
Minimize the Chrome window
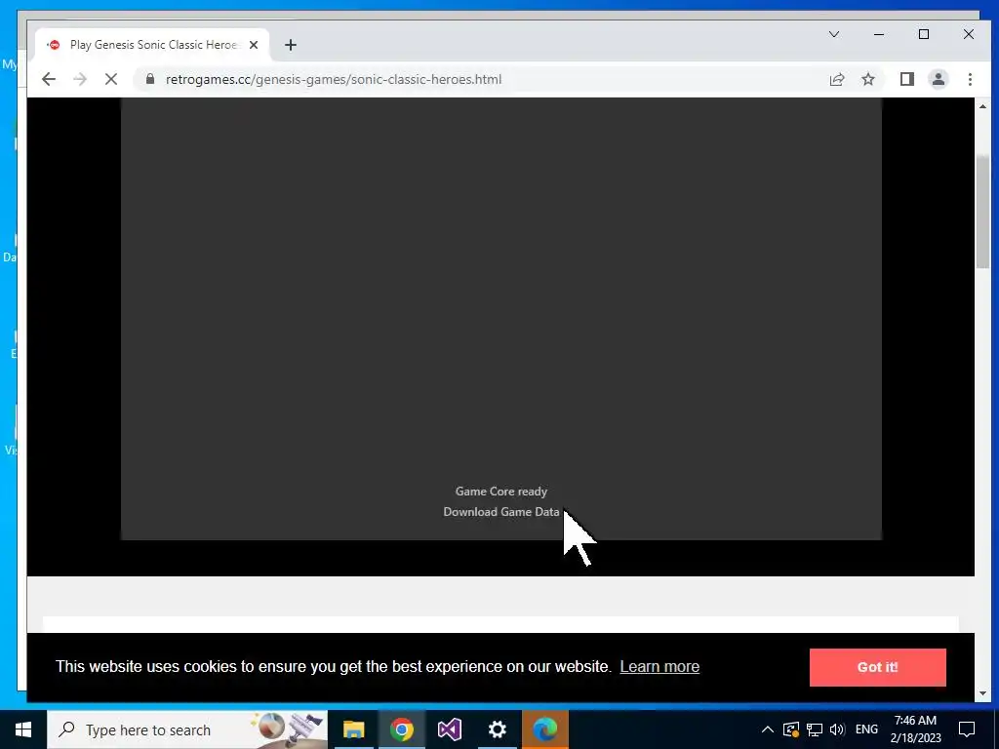879,34
